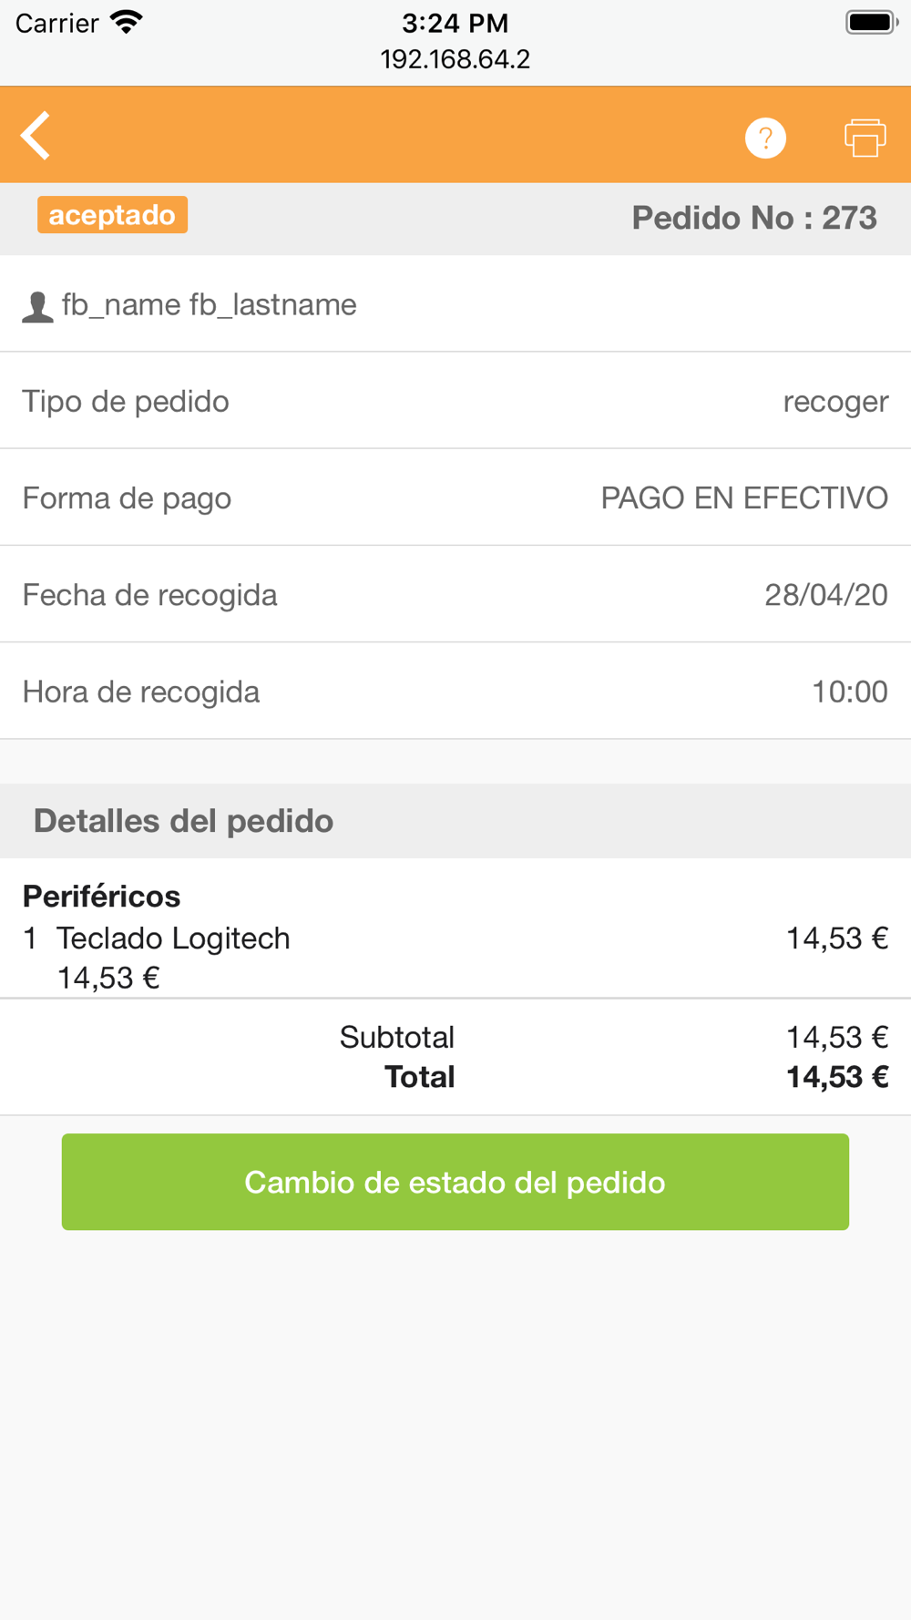The height and width of the screenshot is (1620, 911).
Task: Tap the back arrow icon
Action: (x=36, y=137)
